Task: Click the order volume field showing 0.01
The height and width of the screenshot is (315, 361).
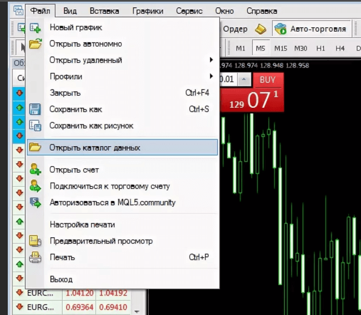Action: tap(228, 79)
